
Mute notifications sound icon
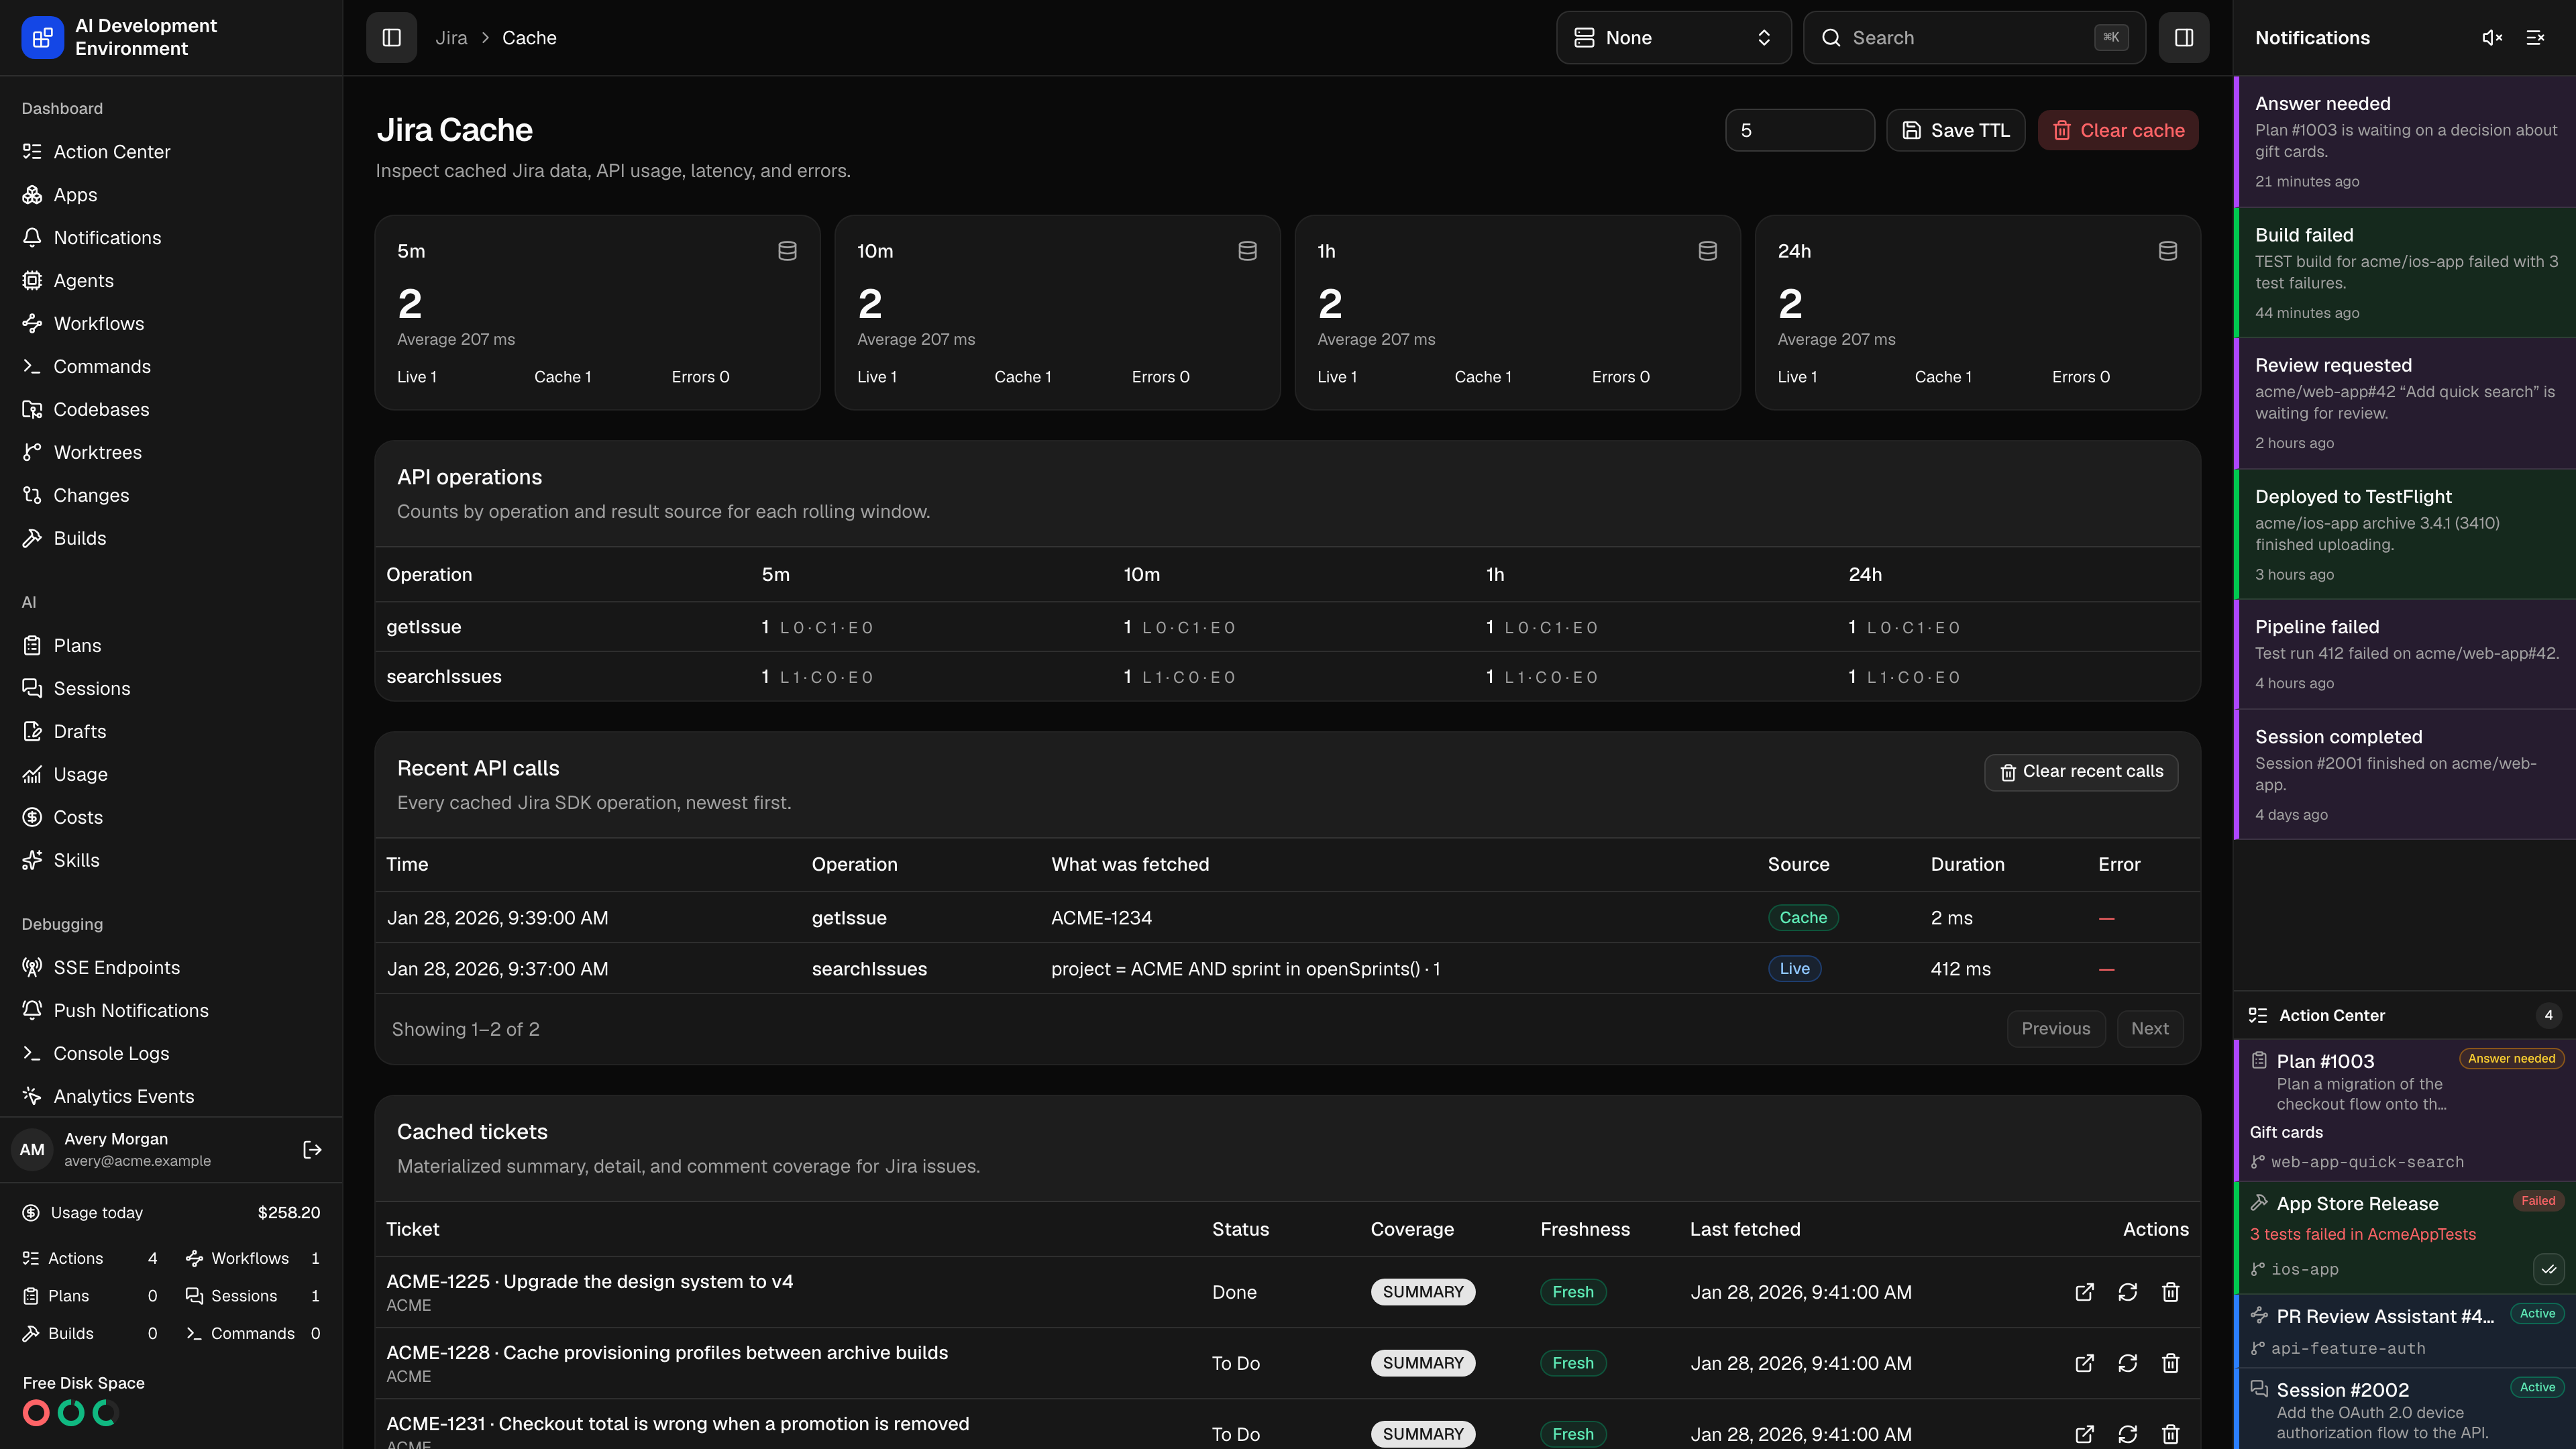(2492, 38)
